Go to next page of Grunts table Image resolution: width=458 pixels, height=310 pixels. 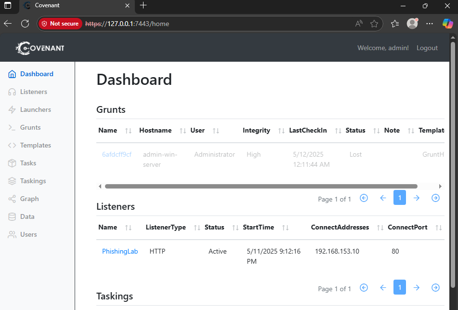[x=417, y=198]
